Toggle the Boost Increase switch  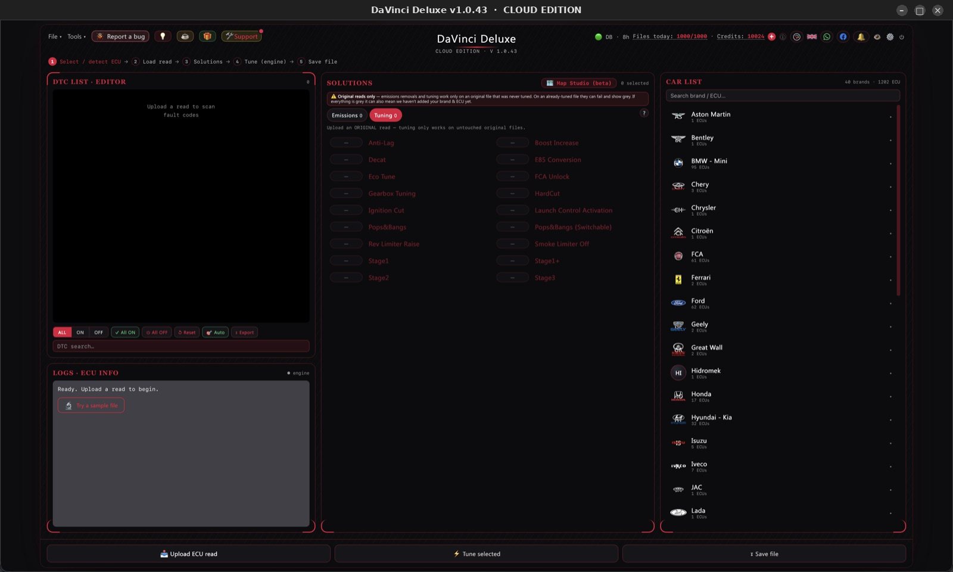(512, 143)
